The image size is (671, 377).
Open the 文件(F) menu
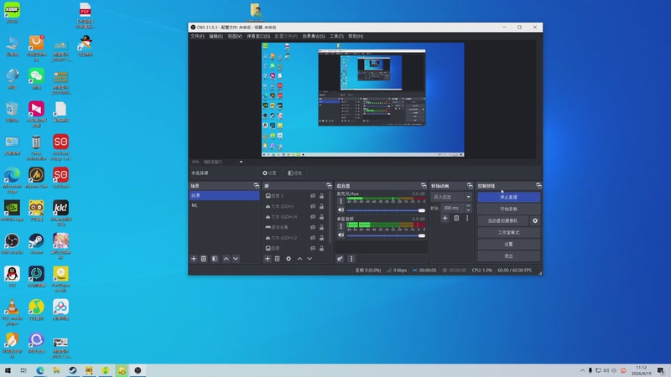197,36
